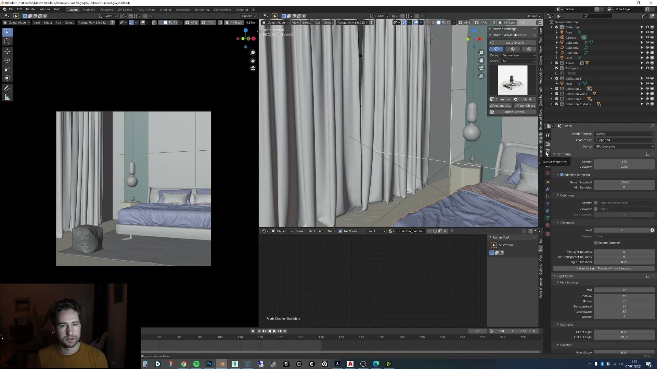The height and width of the screenshot is (369, 657).
Task: Click the Import Material button
Action: click(x=513, y=112)
